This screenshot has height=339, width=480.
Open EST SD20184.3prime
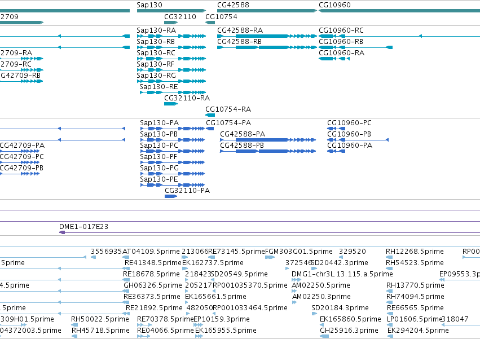(x=340, y=308)
